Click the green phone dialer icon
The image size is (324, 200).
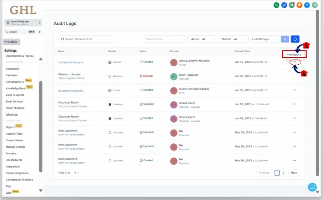(x=276, y=5)
